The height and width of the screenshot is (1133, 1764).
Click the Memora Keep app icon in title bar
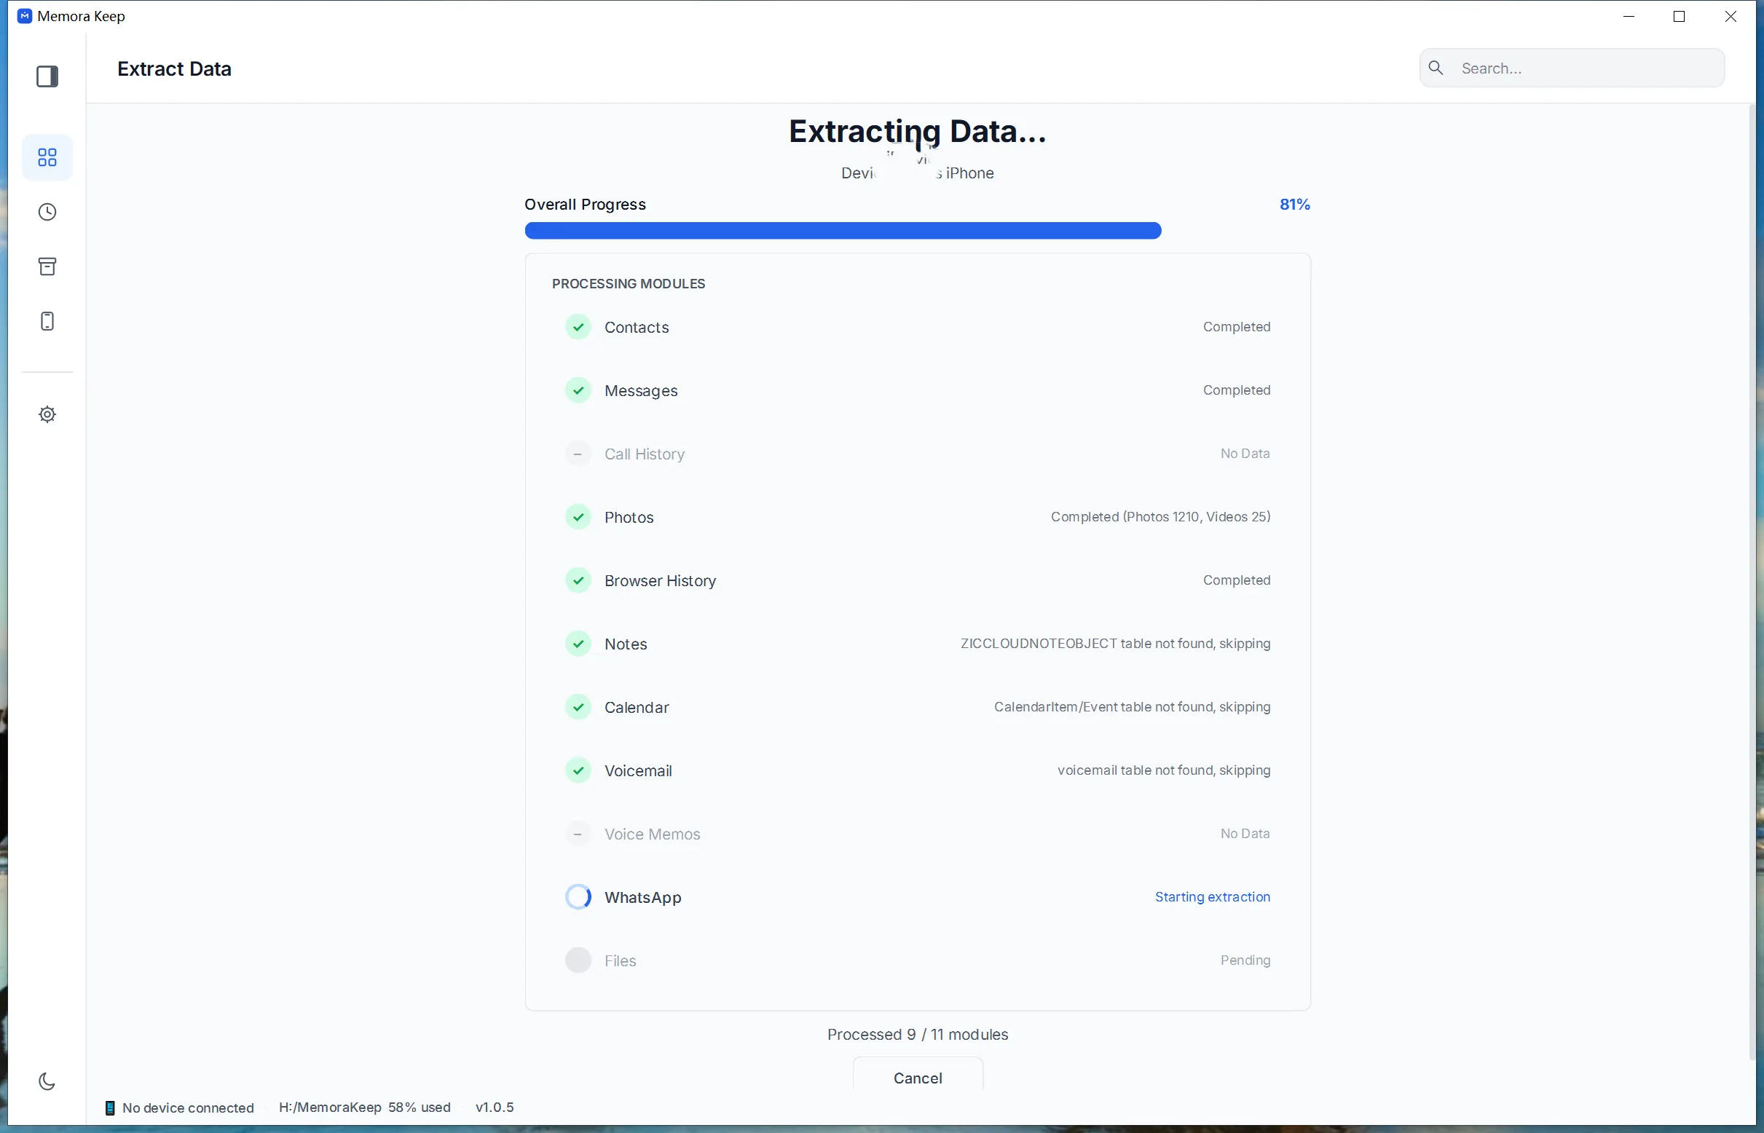pyautogui.click(x=24, y=16)
